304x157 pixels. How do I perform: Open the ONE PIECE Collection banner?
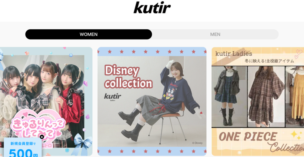click(258, 102)
